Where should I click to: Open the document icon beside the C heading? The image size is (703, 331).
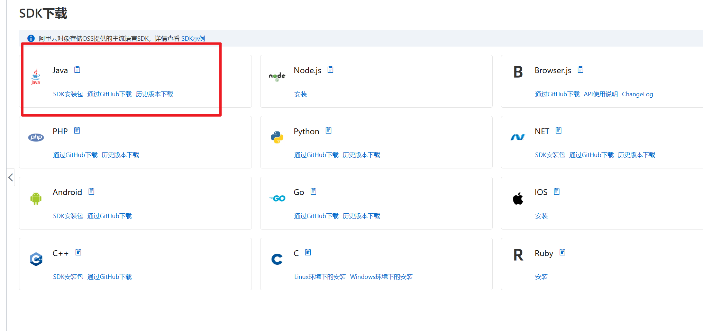[308, 252]
